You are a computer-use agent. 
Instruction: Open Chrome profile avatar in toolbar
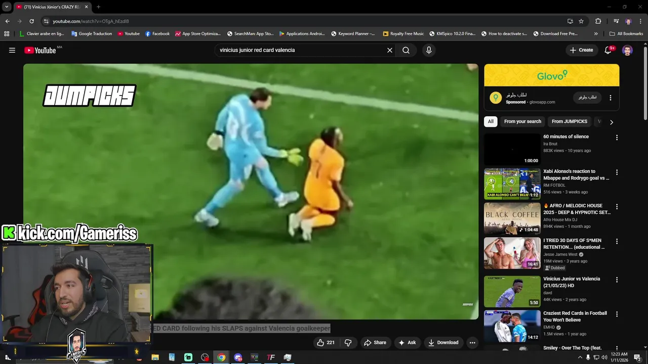click(x=628, y=21)
